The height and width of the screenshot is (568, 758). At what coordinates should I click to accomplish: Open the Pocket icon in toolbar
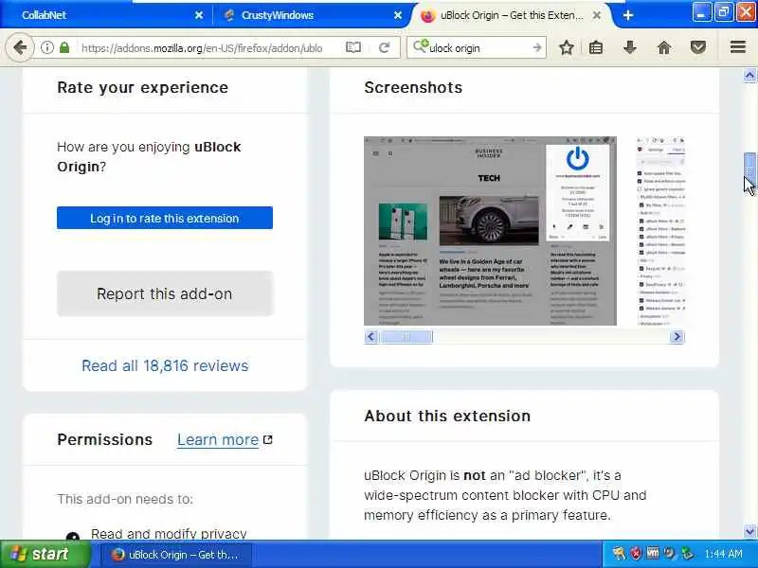(698, 47)
